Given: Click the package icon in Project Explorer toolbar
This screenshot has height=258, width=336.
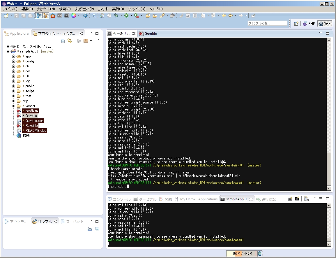Looking at the screenshot, I should click(86, 41).
